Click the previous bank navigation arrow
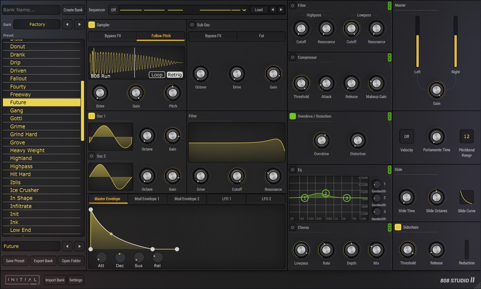The width and height of the screenshot is (481, 289). tap(67, 24)
